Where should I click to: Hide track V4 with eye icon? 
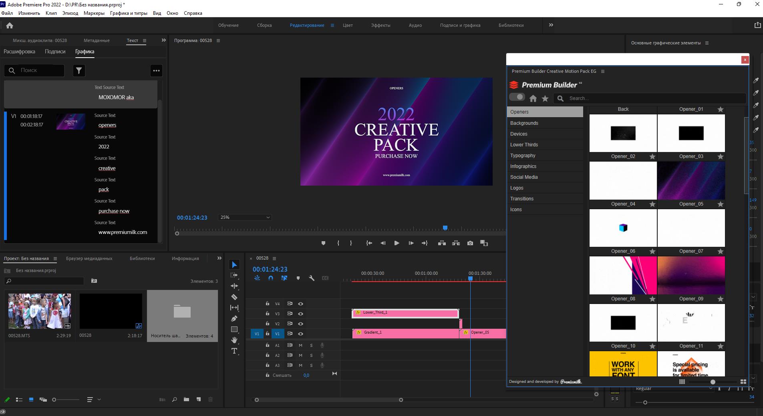point(300,304)
